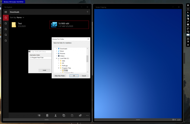Image resolution: width=190 pixels, height=124 pixels.
Task: Switch to mouse pointer input mode
Action: coord(188,12)
